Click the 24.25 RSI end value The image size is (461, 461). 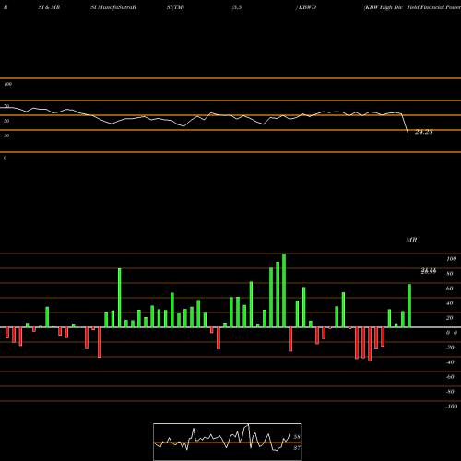[x=424, y=132]
